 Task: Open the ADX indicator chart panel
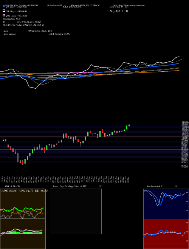(x=23, y=204)
